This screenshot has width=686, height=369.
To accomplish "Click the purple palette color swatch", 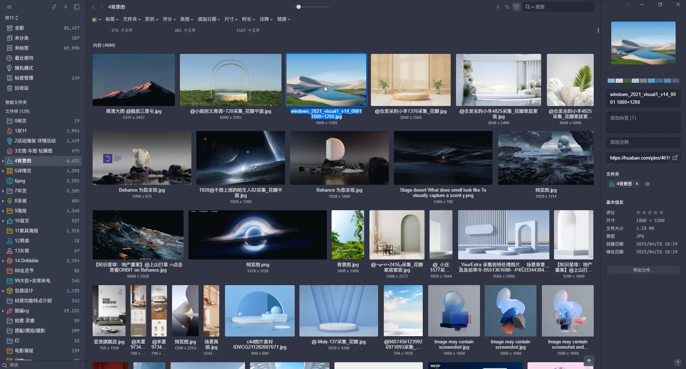I will pyautogui.click(x=676, y=81).
